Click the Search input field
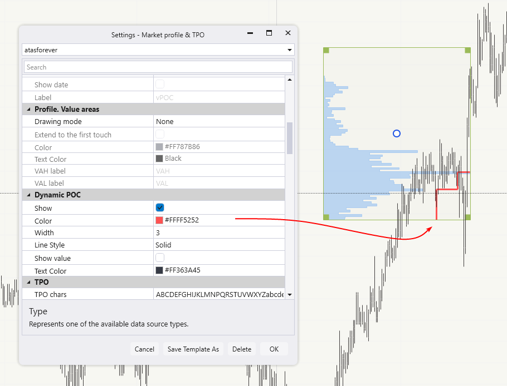The image size is (507, 386). tap(158, 67)
